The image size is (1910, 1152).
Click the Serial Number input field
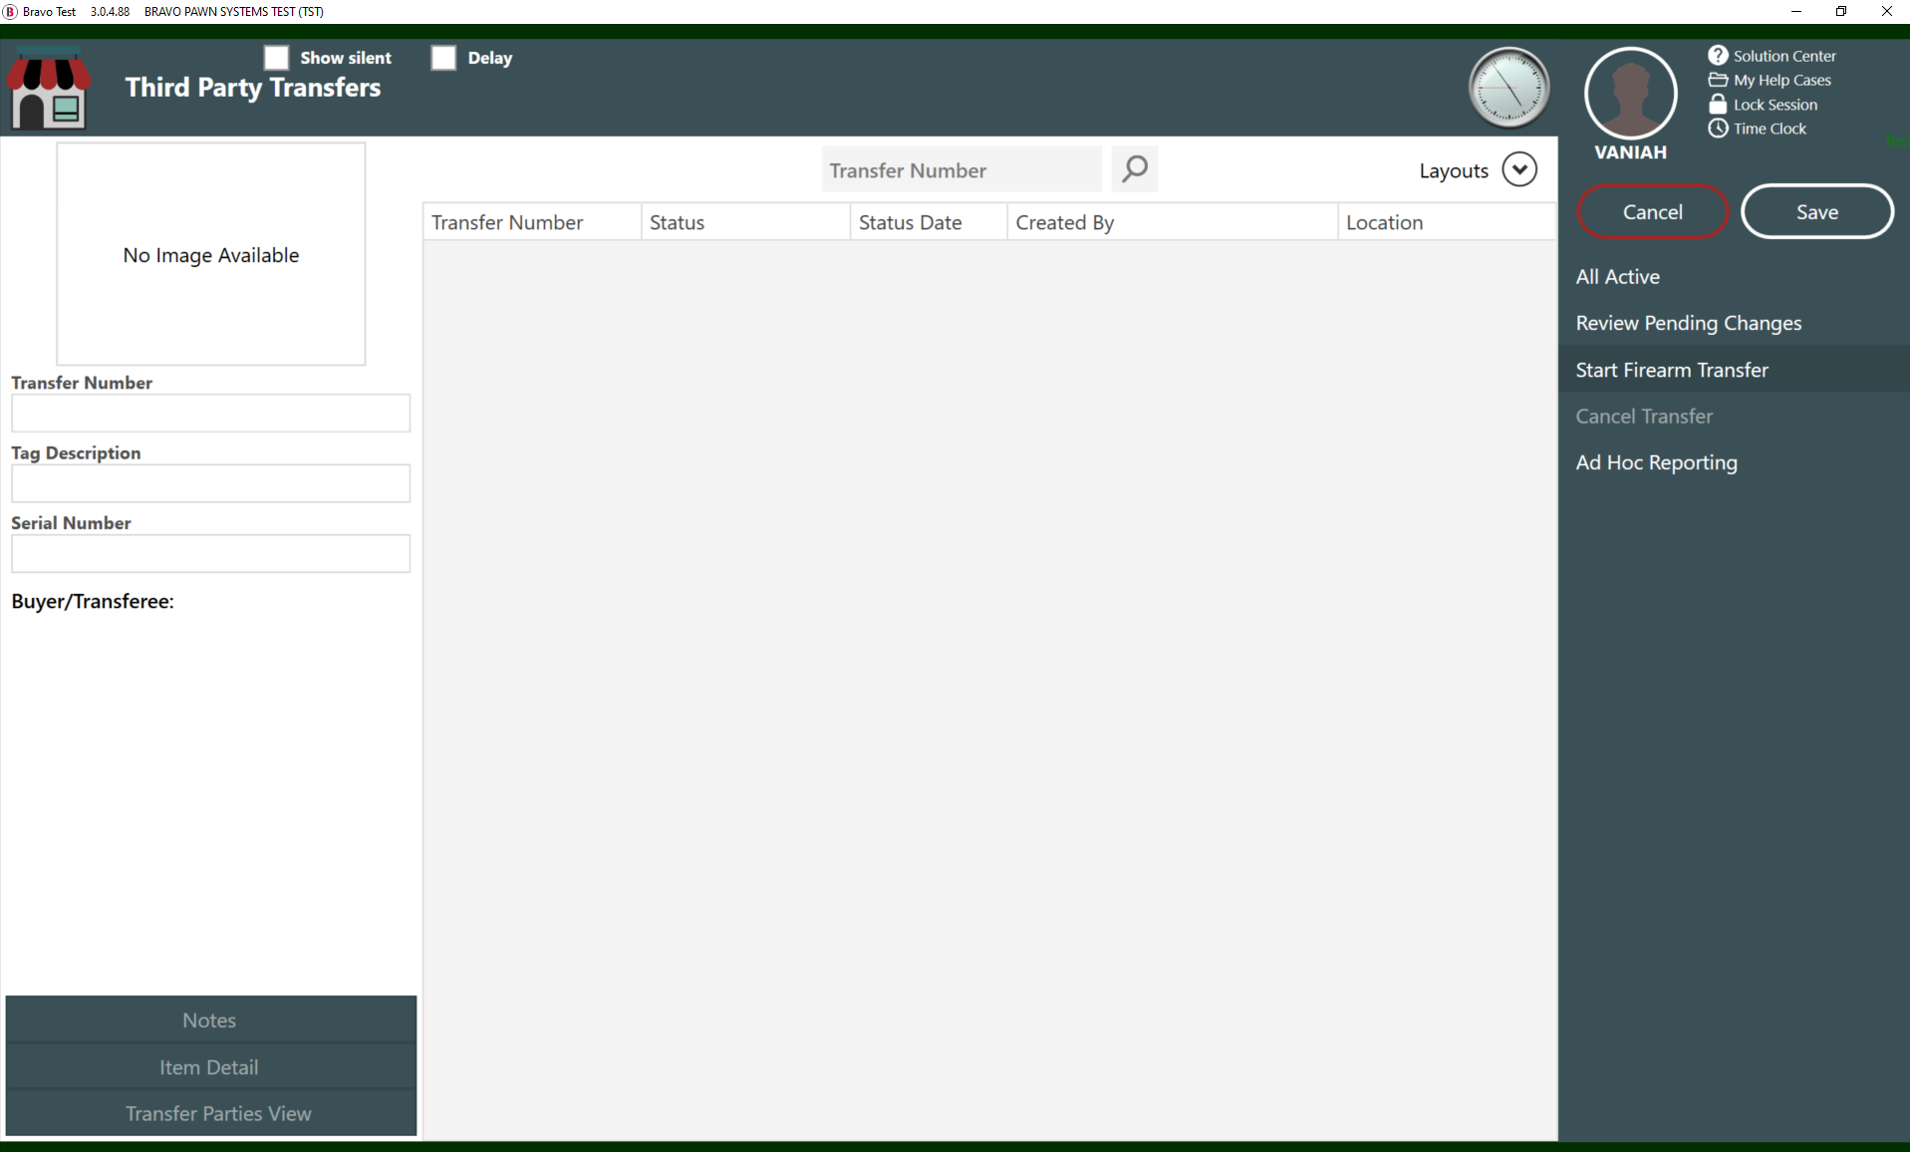click(x=210, y=554)
